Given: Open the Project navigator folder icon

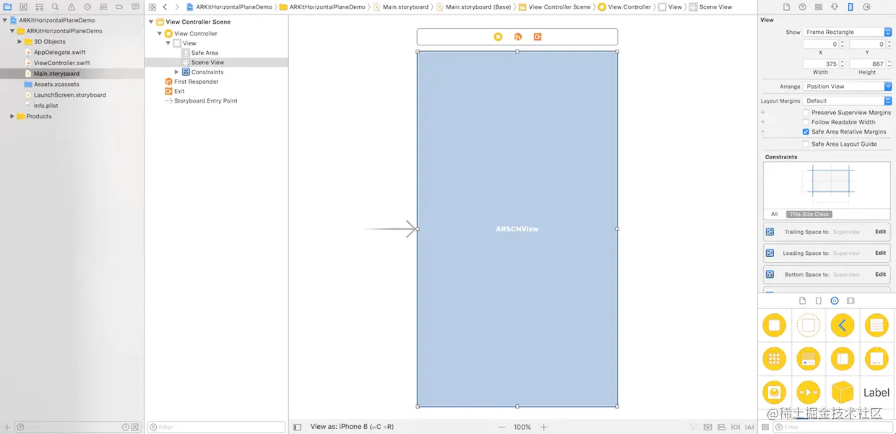Looking at the screenshot, I should [7, 6].
